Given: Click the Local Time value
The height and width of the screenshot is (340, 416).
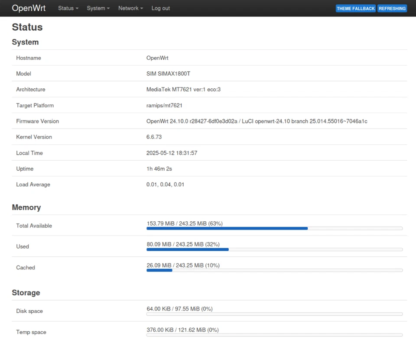Looking at the screenshot, I should [x=171, y=152].
